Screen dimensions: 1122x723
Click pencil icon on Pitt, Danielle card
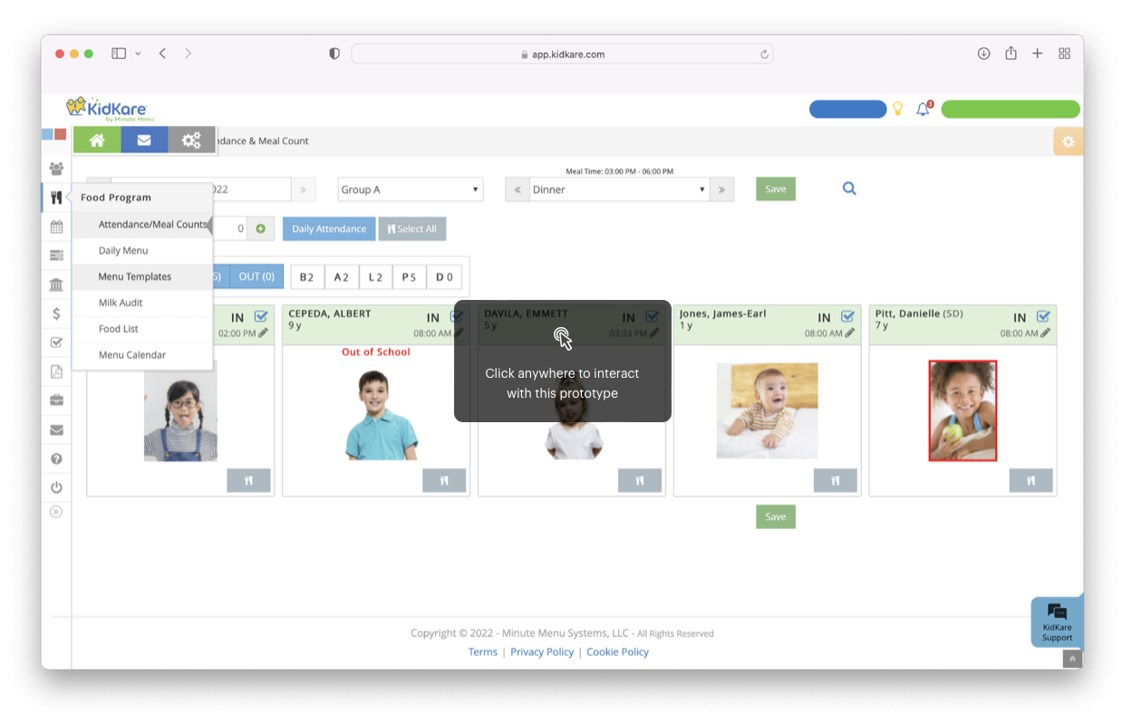(x=1045, y=333)
